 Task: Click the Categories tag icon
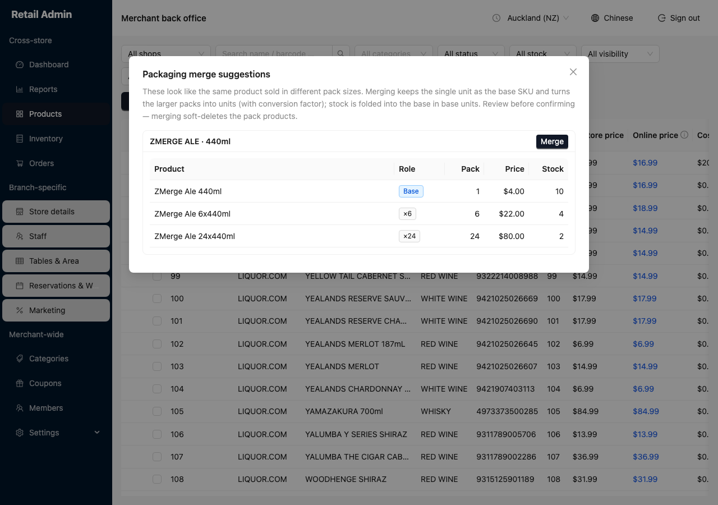(20, 359)
